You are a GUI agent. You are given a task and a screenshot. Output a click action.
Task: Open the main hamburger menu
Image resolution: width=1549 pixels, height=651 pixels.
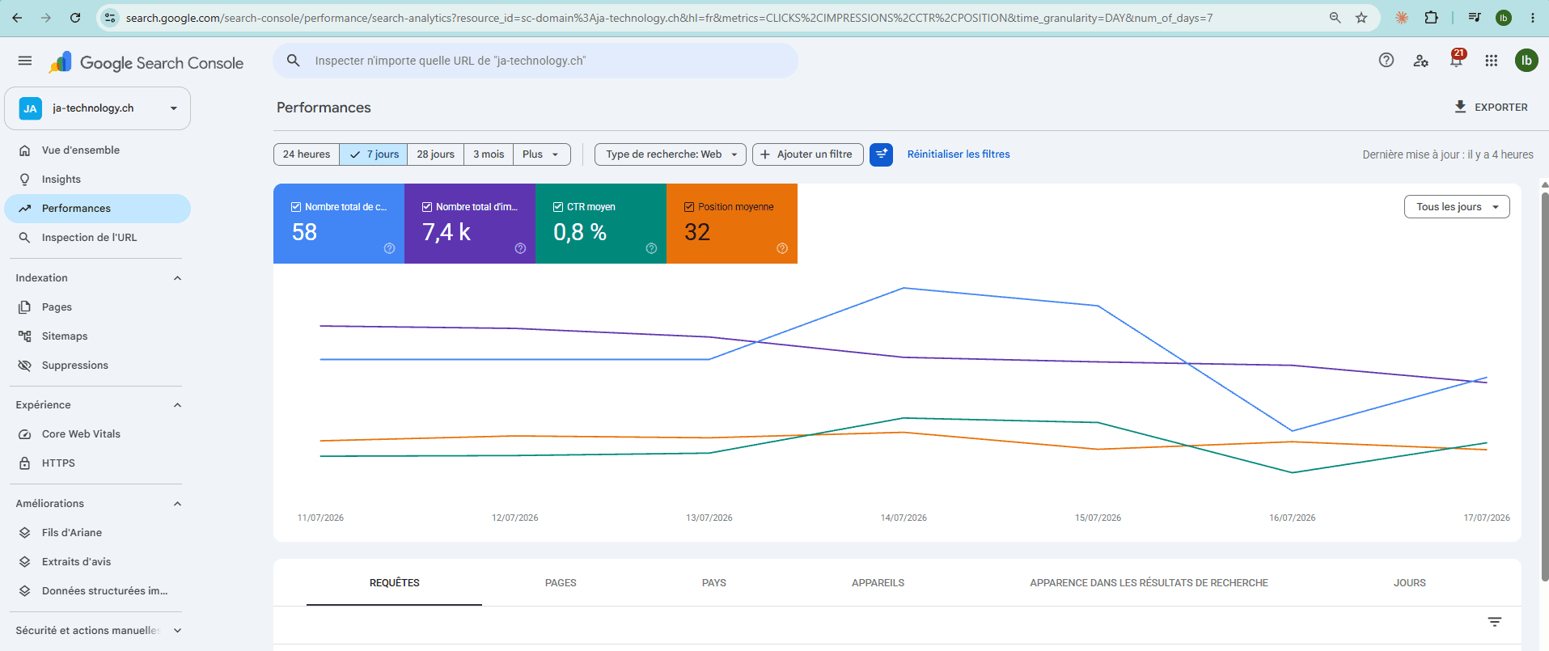click(x=25, y=61)
